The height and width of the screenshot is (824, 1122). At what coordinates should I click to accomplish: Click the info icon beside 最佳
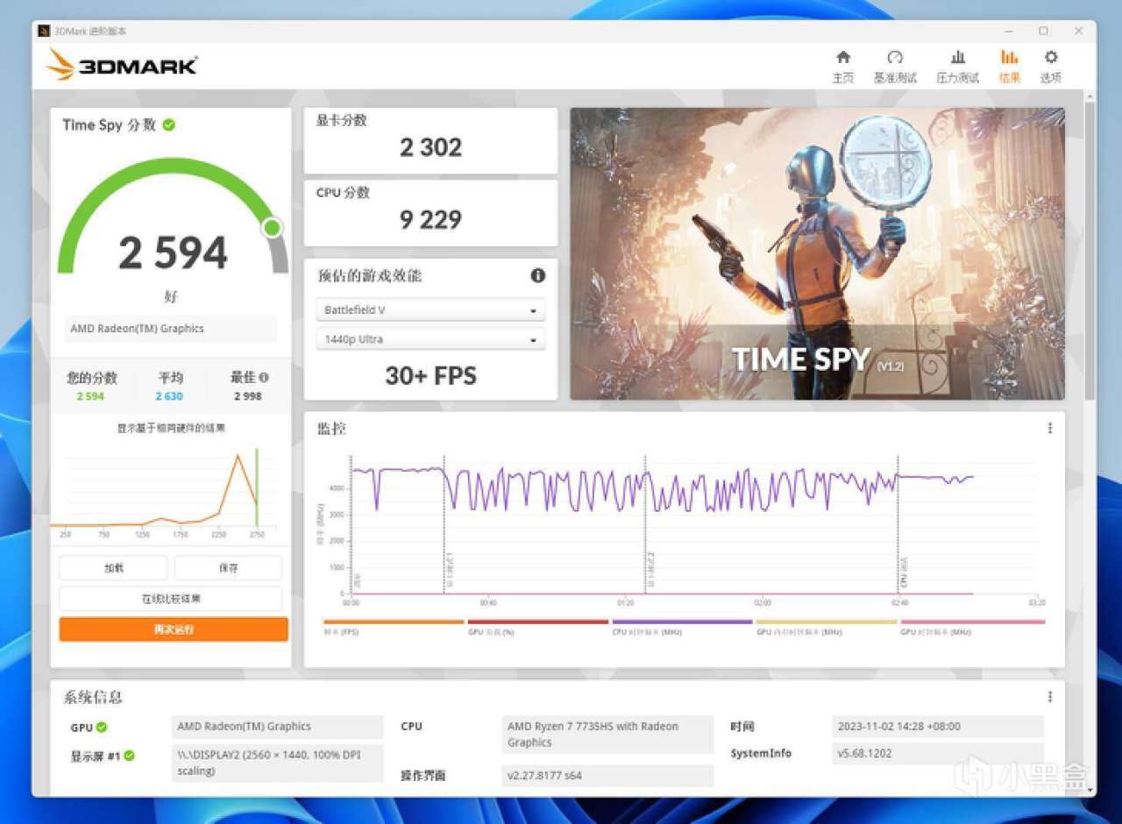(264, 378)
